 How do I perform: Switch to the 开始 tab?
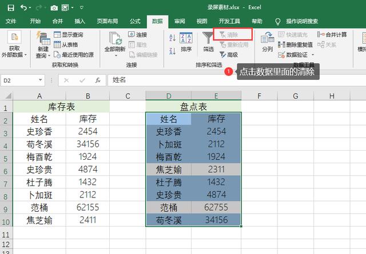(35, 22)
